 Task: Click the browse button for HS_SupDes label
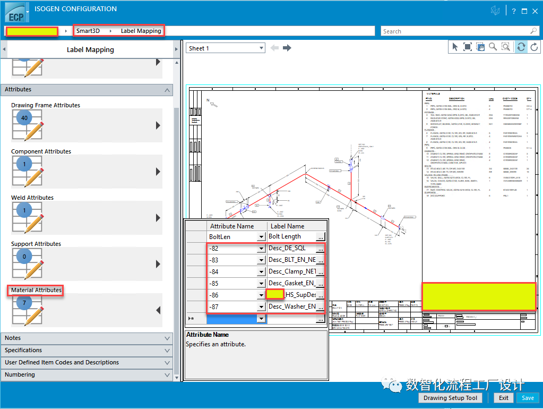[x=321, y=295]
